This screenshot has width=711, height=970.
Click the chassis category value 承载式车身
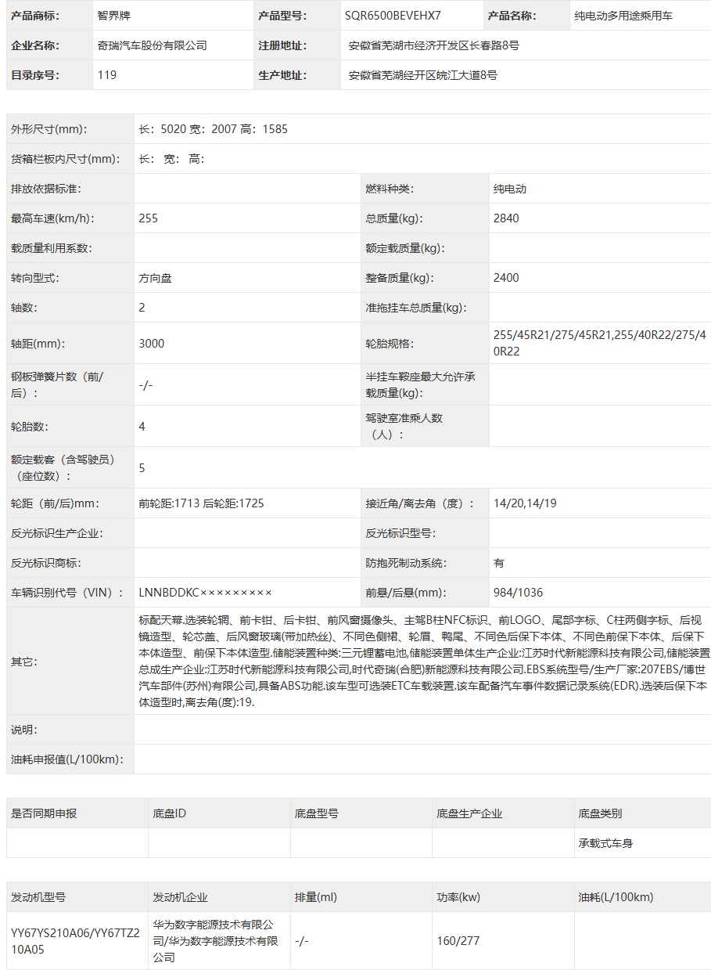605,843
